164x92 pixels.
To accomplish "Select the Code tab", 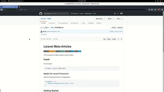I will point(43,23).
